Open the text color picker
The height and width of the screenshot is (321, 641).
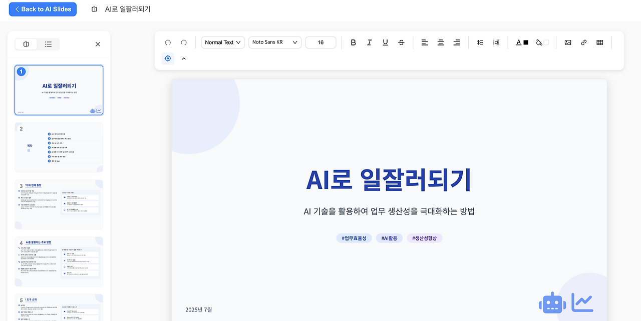521,42
